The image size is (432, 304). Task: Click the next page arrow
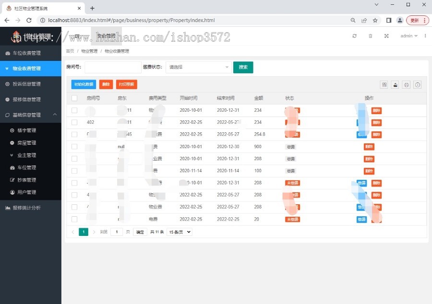(94, 232)
